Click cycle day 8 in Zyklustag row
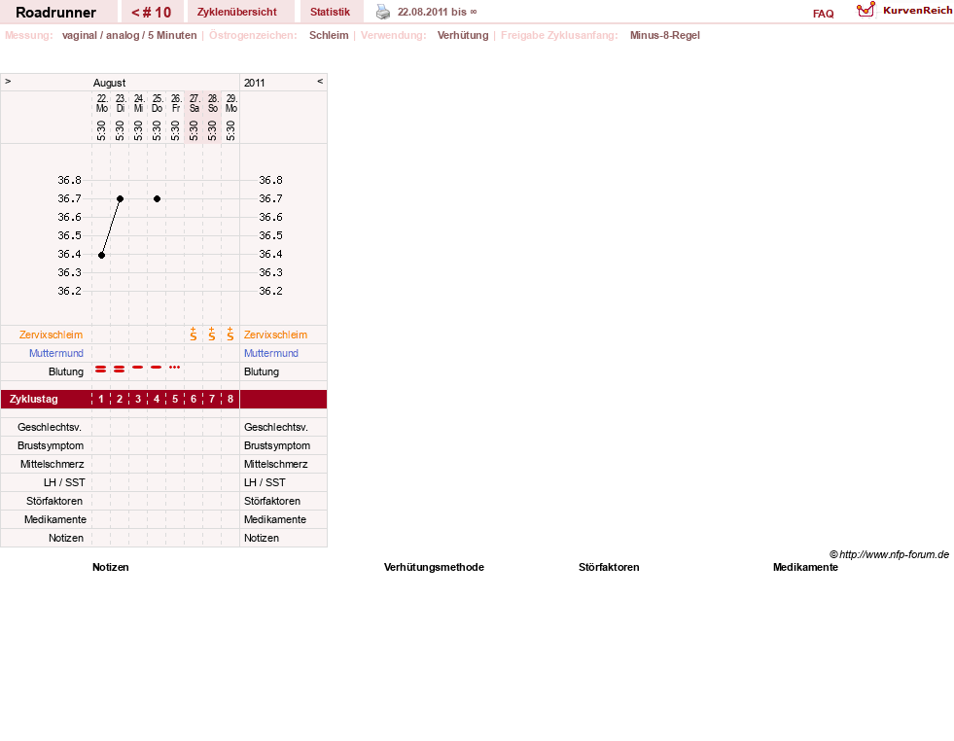 pos(230,399)
